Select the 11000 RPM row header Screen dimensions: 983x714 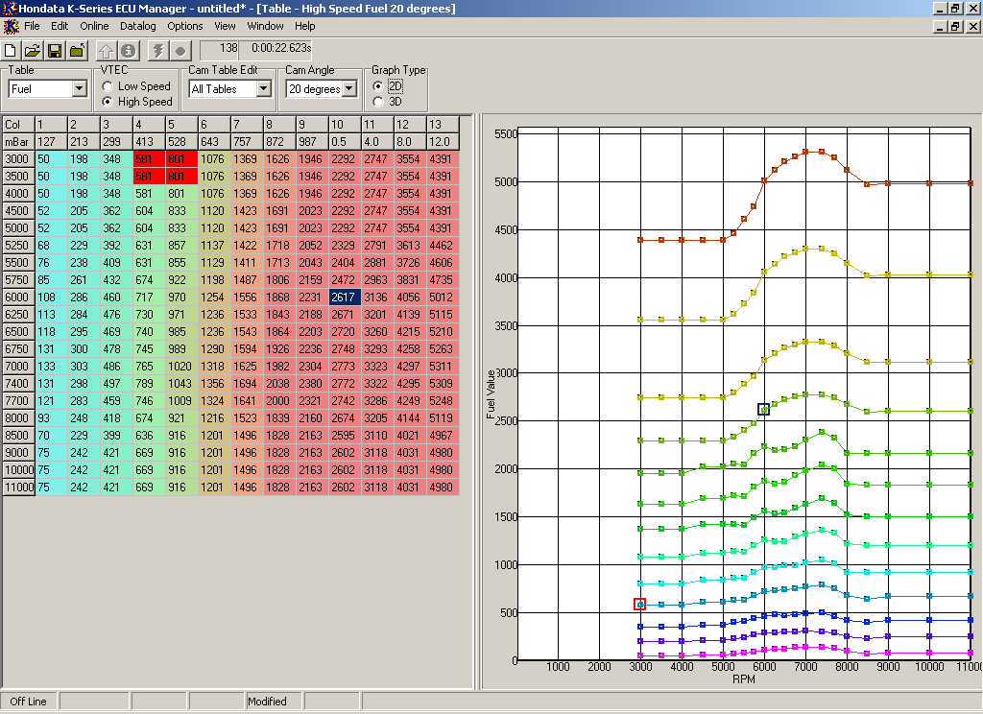coord(18,488)
